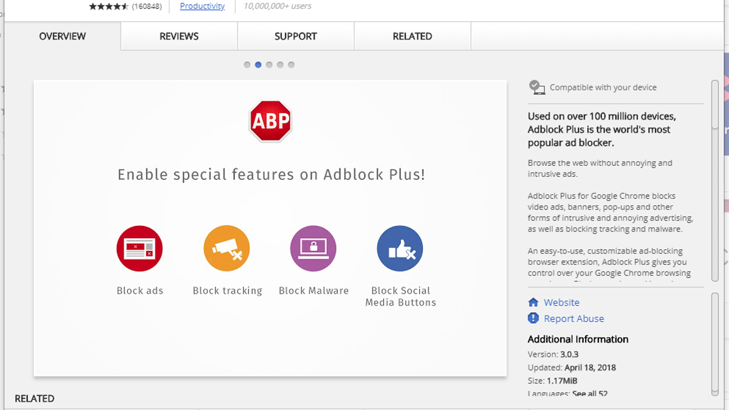Click the red Block ads icon

click(140, 248)
